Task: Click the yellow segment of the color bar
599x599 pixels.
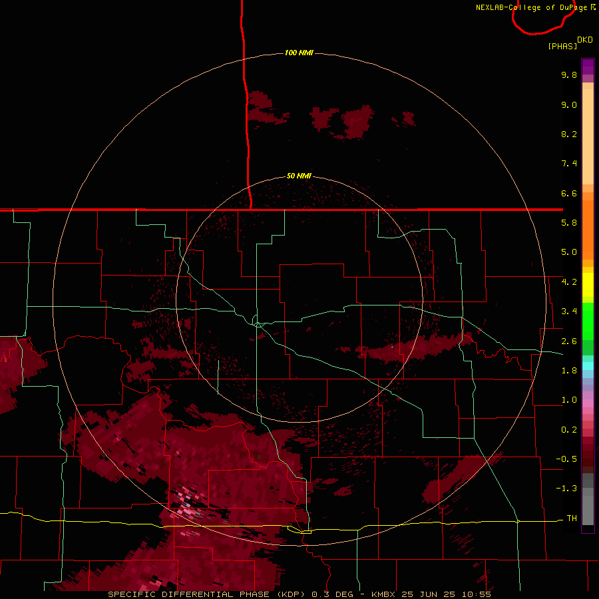Action: 588,285
